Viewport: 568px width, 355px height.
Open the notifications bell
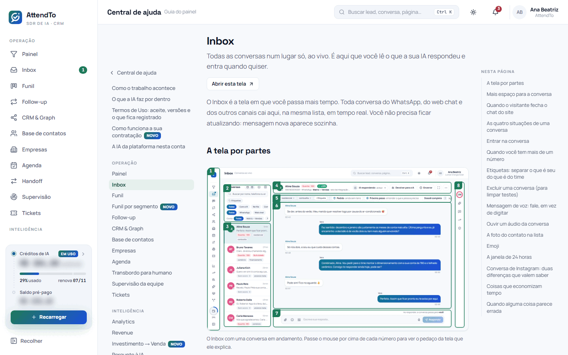click(495, 12)
